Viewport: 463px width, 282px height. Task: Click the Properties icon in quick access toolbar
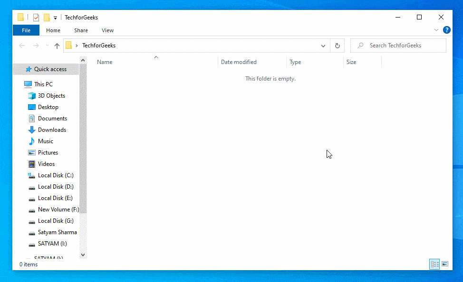(36, 18)
